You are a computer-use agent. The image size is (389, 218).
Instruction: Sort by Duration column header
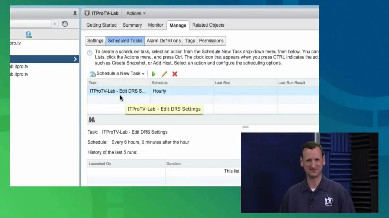pyautogui.click(x=203, y=164)
